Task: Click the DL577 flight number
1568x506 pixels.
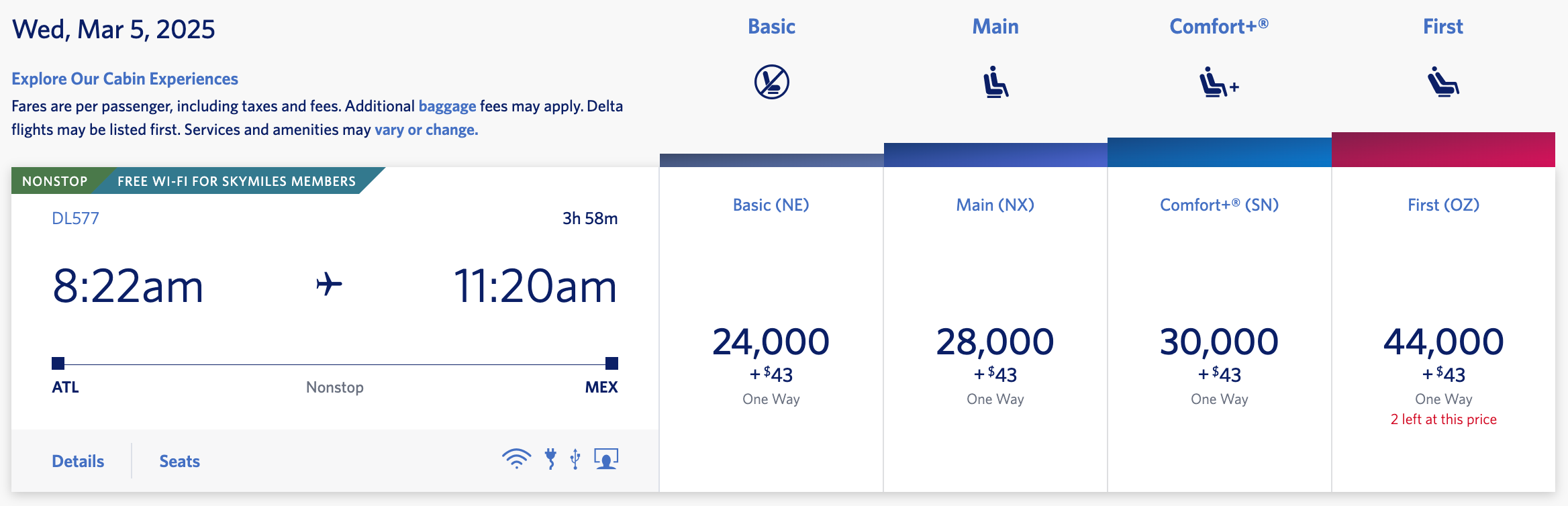Action: 75,218
